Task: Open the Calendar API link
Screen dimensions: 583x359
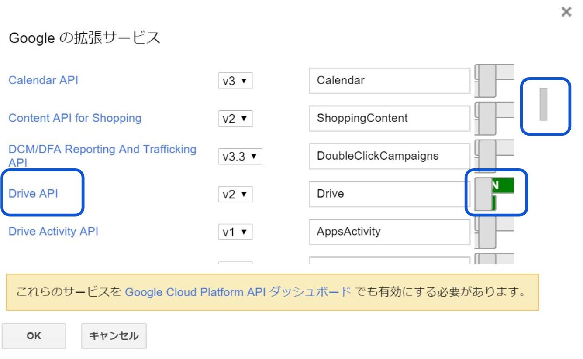Action: (x=44, y=80)
